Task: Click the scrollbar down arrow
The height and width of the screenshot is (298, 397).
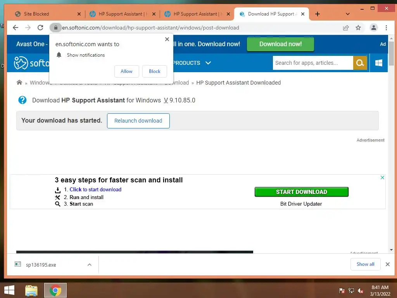Action: point(391,250)
